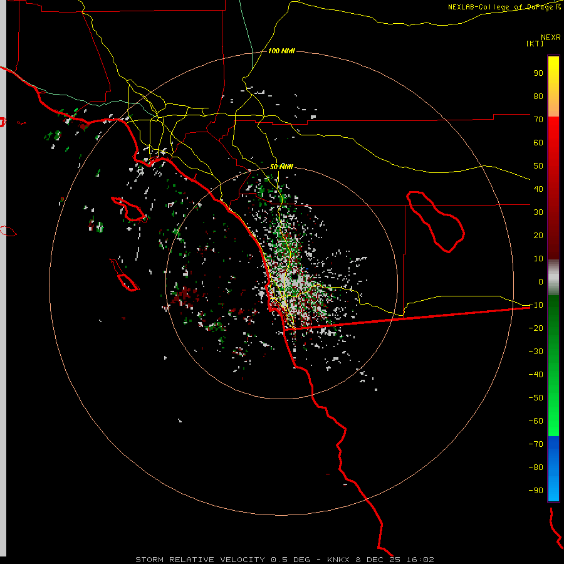Click the [KT] units label
Viewport: 564px width, 564px height.
coord(535,43)
